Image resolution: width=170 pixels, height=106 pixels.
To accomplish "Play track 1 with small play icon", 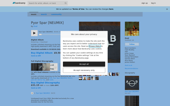I will pos(32,93).
